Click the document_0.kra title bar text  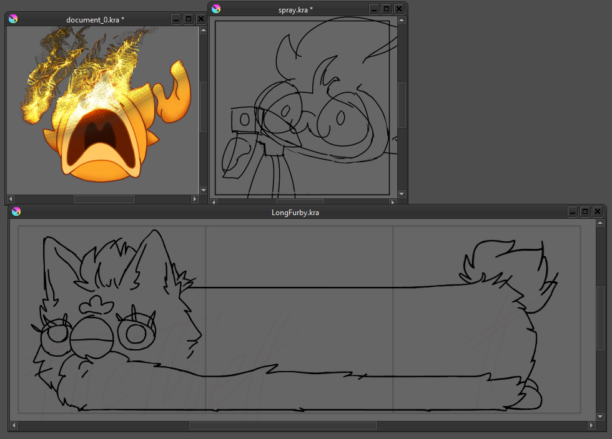click(95, 20)
